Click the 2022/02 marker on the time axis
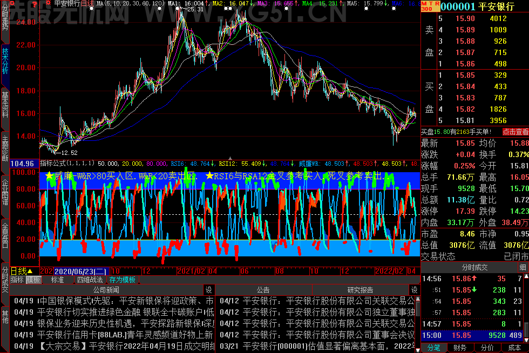The image size is (529, 353). click(389, 271)
